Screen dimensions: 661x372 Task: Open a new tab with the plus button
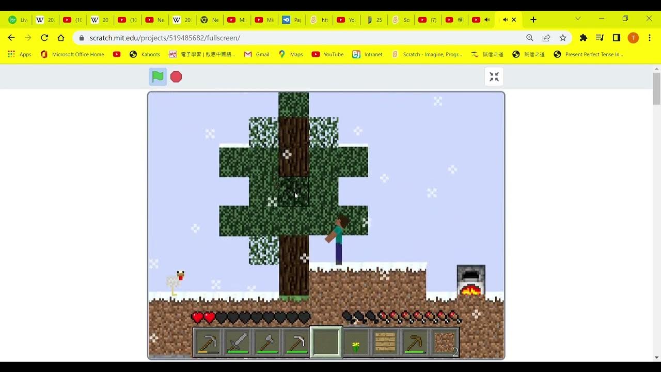click(533, 20)
